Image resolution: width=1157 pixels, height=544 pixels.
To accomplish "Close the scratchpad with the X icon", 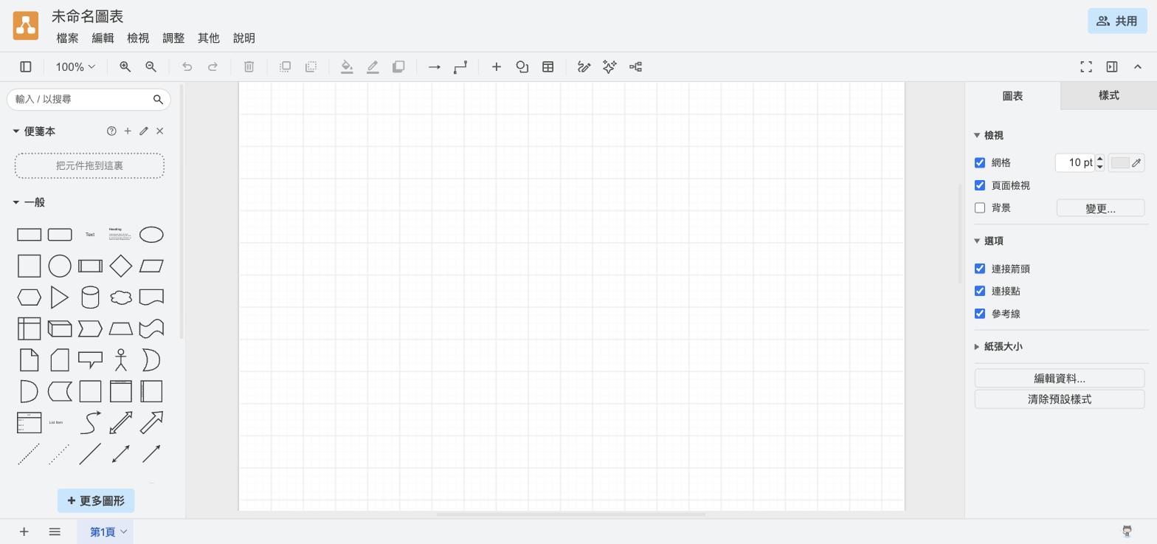I will coord(160,131).
